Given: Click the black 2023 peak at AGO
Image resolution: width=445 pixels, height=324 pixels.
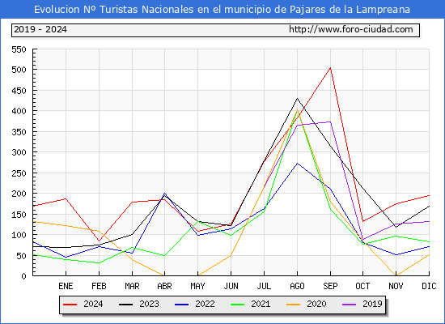Looking at the screenshot, I should [x=297, y=99].
